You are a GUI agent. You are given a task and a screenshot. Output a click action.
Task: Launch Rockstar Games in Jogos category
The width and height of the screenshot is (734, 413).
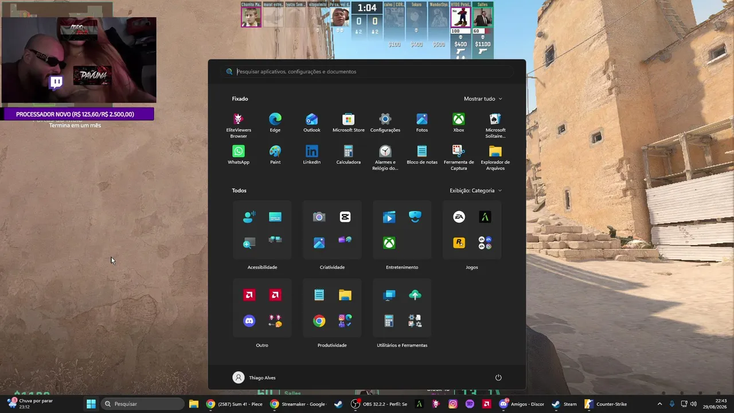coord(459,243)
